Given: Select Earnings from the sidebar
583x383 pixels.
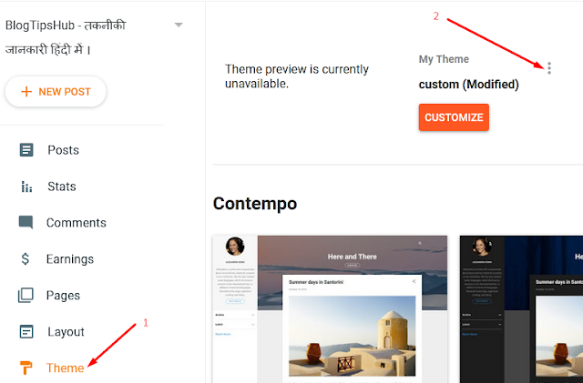Looking at the screenshot, I should 70,259.
